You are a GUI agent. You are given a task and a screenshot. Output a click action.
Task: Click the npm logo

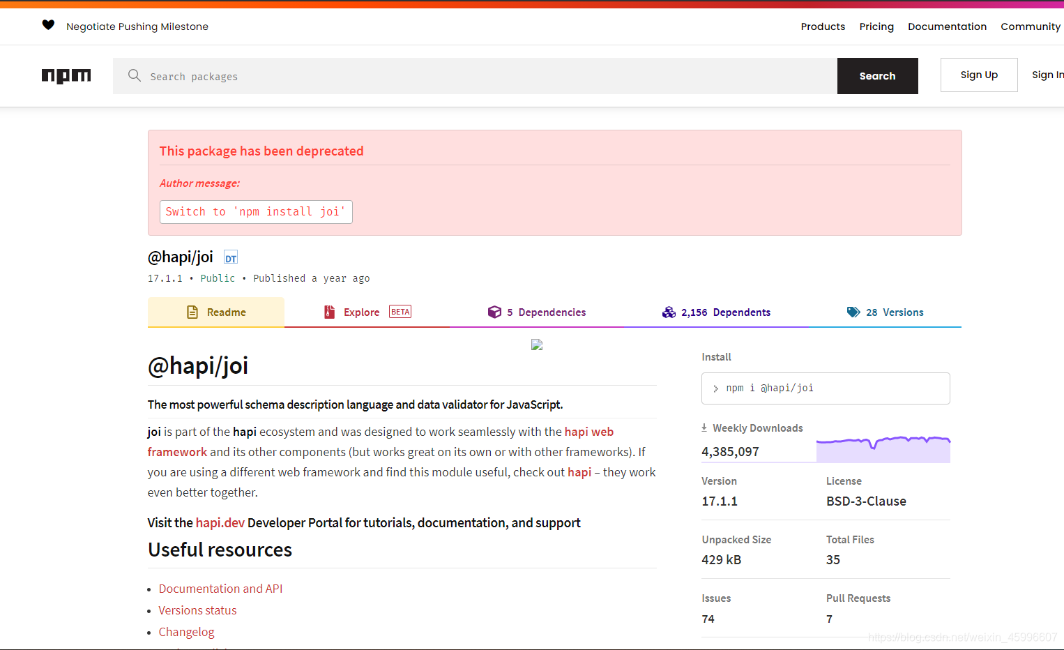(66, 76)
